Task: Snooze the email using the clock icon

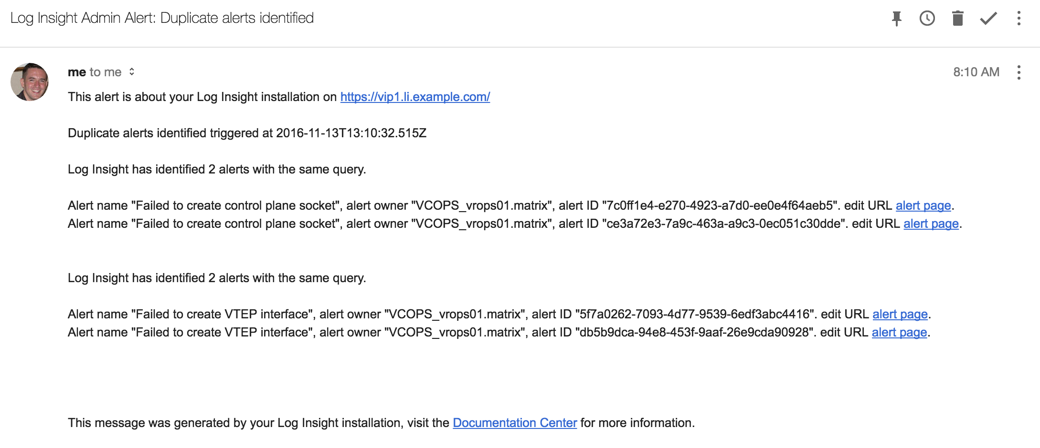Action: [927, 19]
